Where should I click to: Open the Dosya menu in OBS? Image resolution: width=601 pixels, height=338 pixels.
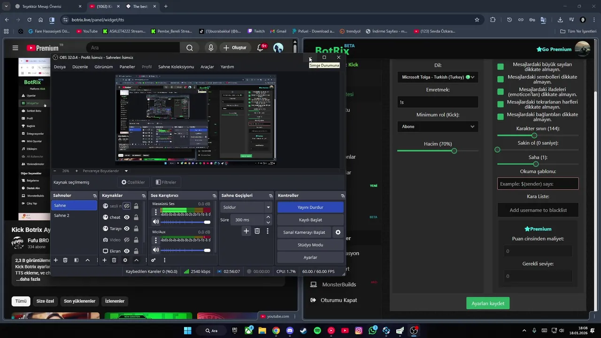click(x=60, y=67)
